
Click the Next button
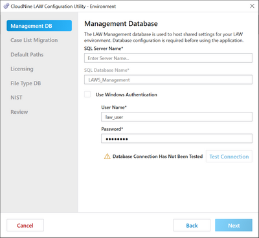(234, 225)
